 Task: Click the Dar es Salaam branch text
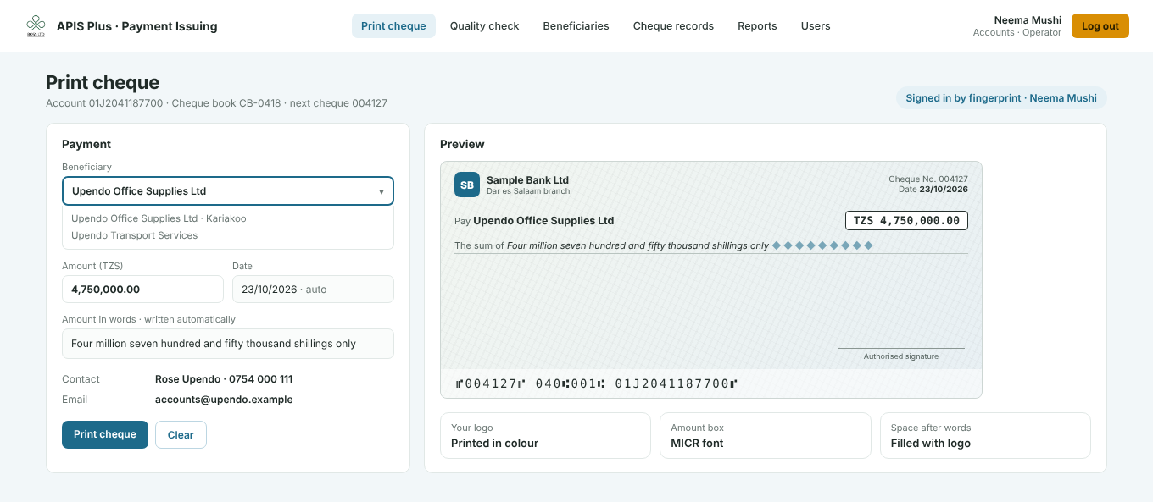(528, 191)
